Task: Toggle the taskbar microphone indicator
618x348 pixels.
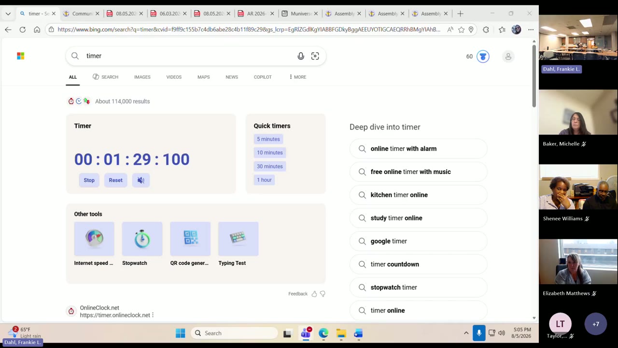Action: click(x=479, y=333)
